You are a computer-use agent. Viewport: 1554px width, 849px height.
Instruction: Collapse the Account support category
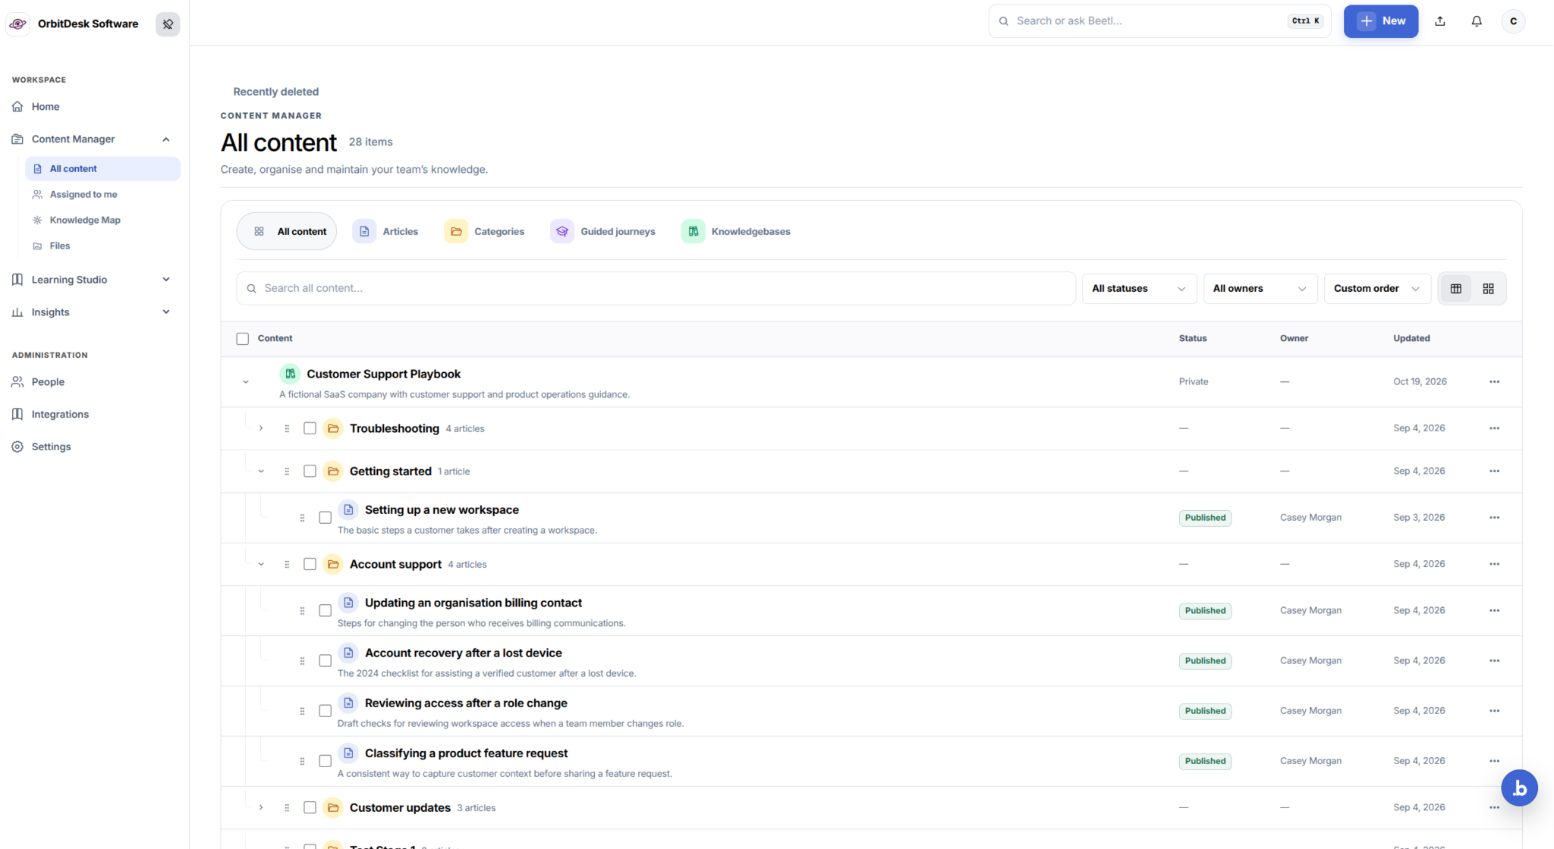(x=261, y=564)
